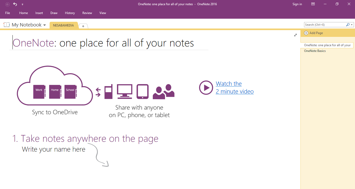Viewport: 355px width, 189px height.
Task: Click the Ribbon Display Options icon
Action: (x=313, y=4)
